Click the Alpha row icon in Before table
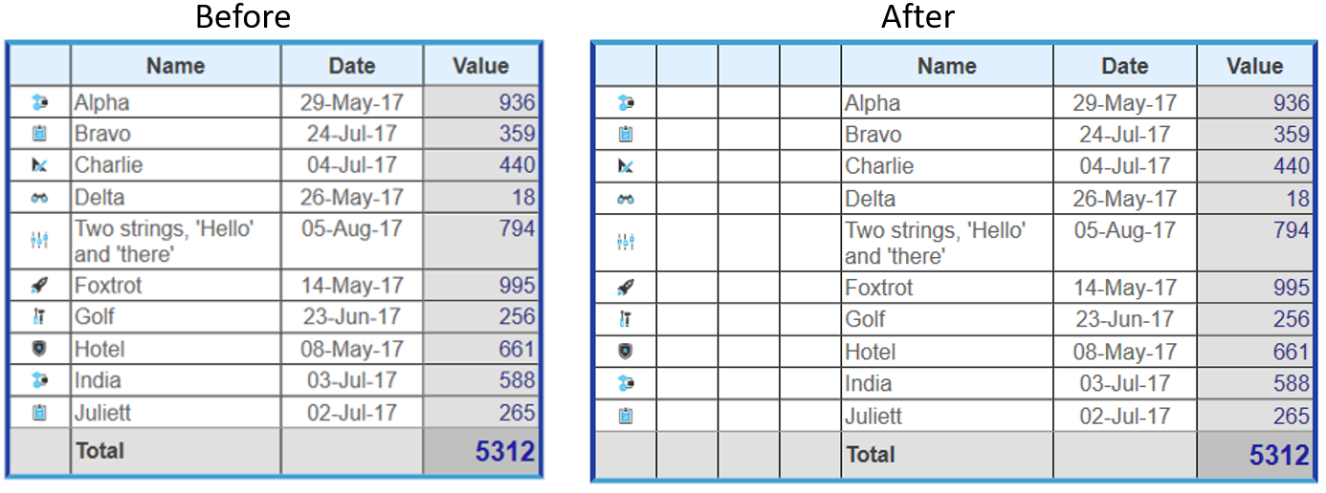The image size is (1326, 493). (x=39, y=102)
